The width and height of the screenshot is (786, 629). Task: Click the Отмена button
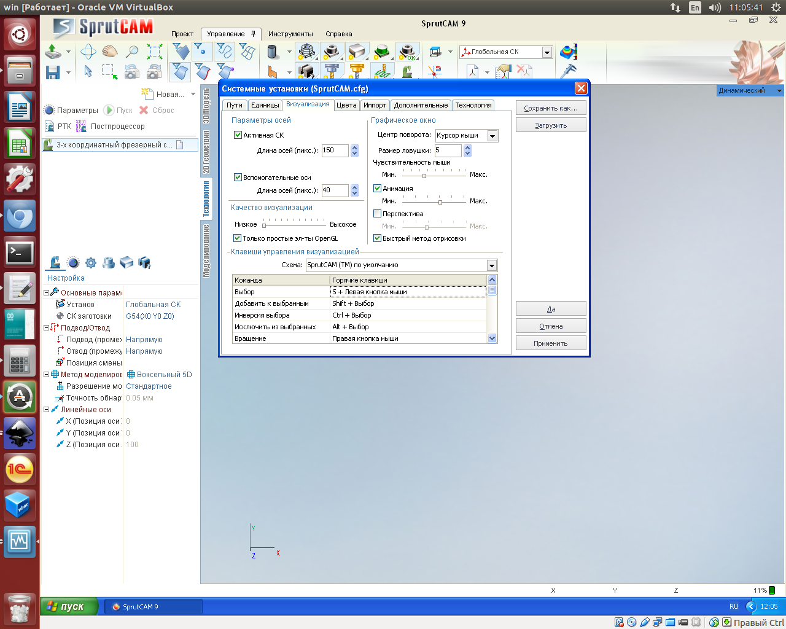pos(551,326)
